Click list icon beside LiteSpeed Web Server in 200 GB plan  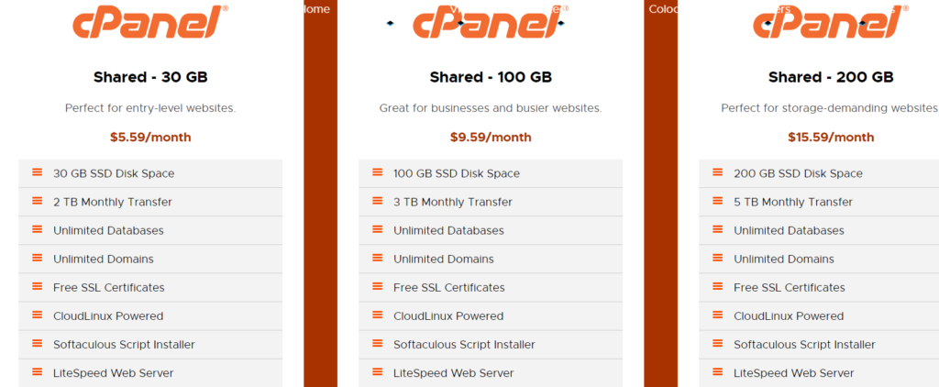(x=717, y=372)
